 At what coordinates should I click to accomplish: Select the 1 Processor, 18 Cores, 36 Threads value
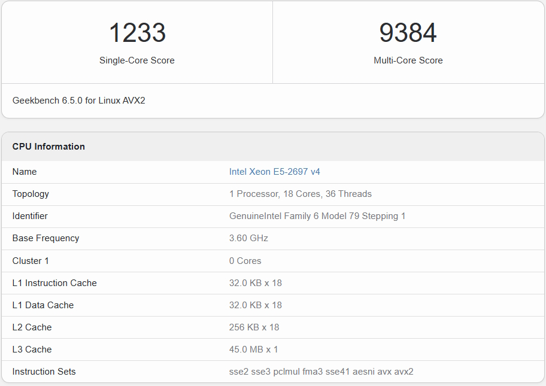[300, 194]
